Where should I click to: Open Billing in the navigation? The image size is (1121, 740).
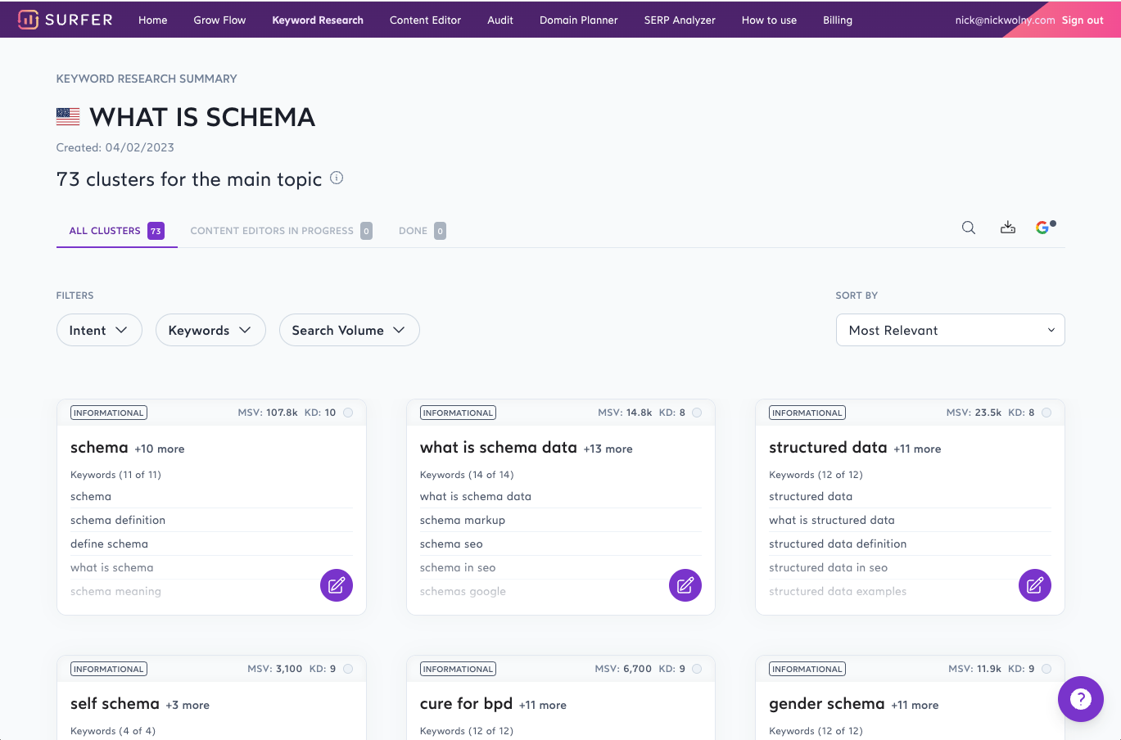pos(838,20)
